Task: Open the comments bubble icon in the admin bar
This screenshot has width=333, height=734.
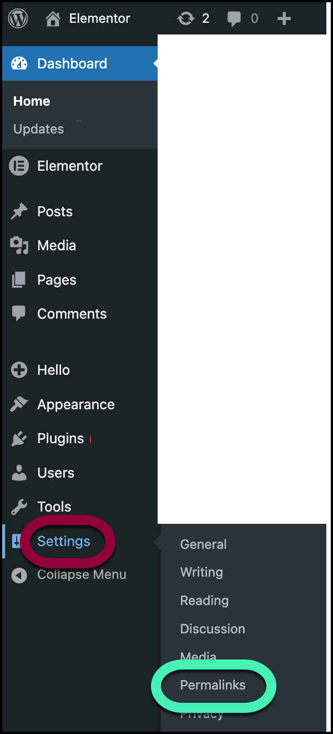Action: (x=234, y=19)
